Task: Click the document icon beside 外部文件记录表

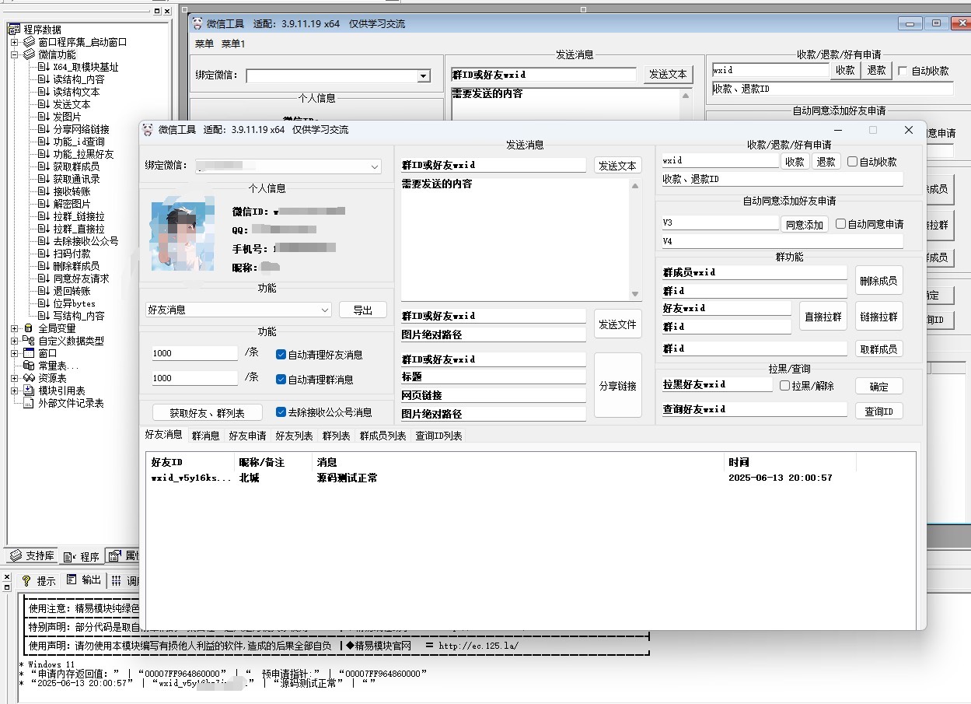Action: pos(29,403)
